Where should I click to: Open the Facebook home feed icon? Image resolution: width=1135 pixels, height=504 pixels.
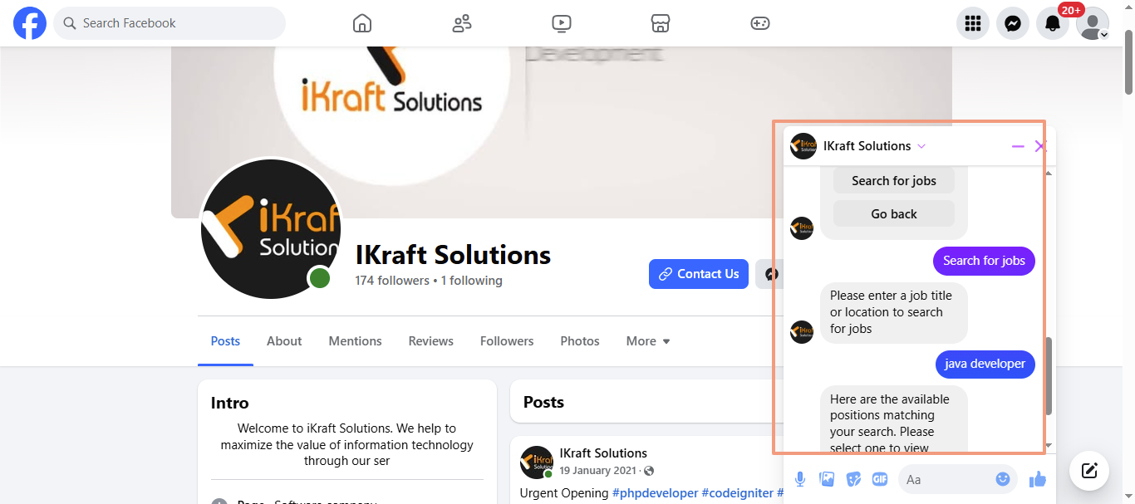pyautogui.click(x=362, y=23)
